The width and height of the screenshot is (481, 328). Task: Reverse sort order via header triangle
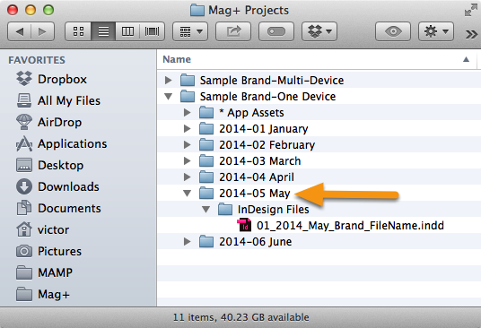[466, 59]
